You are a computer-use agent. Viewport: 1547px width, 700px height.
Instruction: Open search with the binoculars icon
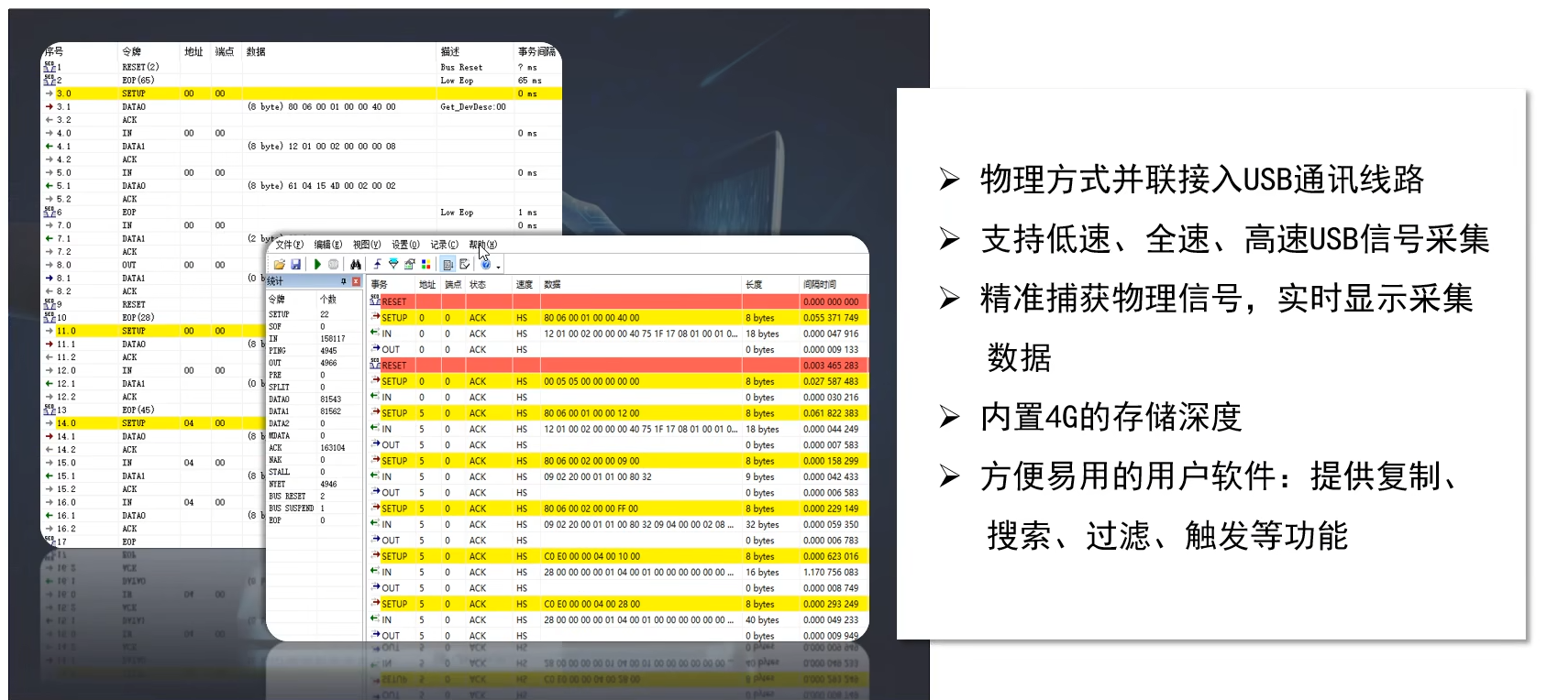[356, 265]
